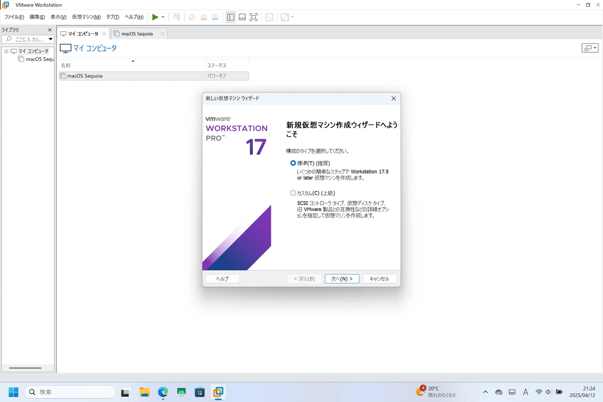
Task: Open the タブ menu
Action: [113, 17]
